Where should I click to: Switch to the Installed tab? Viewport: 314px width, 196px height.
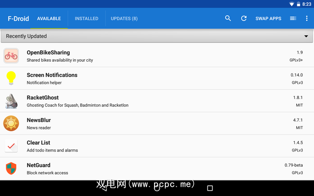coord(86,19)
